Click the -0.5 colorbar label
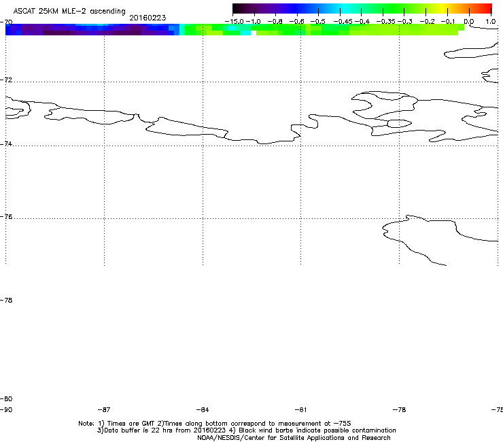 (x=318, y=22)
